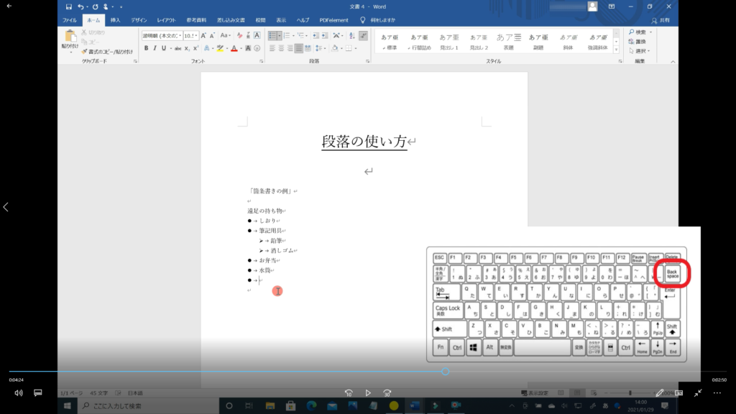Toggle Italic formatting
The image size is (736, 414).
coord(155,48)
